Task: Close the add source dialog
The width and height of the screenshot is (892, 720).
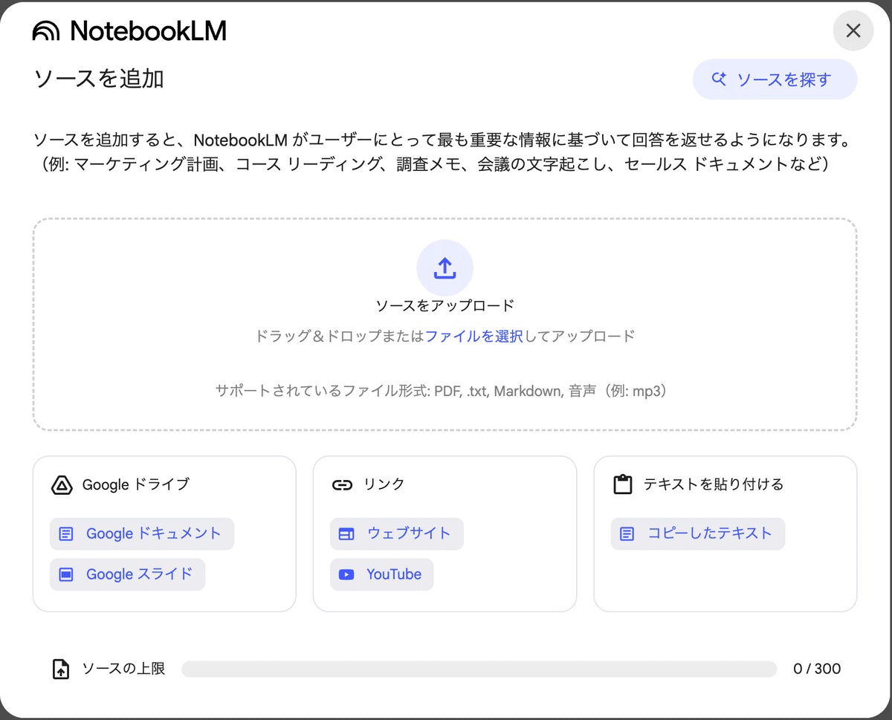Action: coord(853,31)
